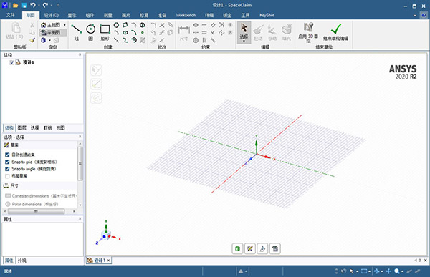Collapse the ribbon using the minimize ribbon arrow
Screen dimensions: 430x277
click(415, 15)
